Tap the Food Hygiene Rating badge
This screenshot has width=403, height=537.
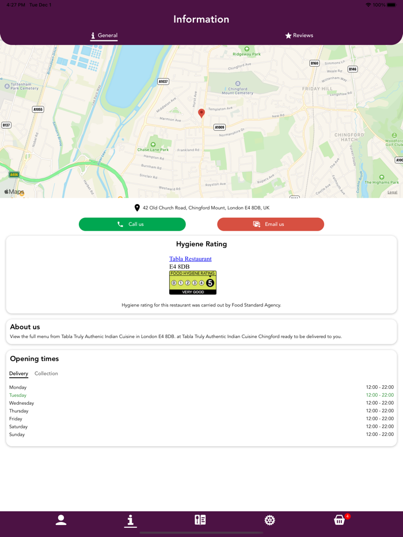point(193,282)
